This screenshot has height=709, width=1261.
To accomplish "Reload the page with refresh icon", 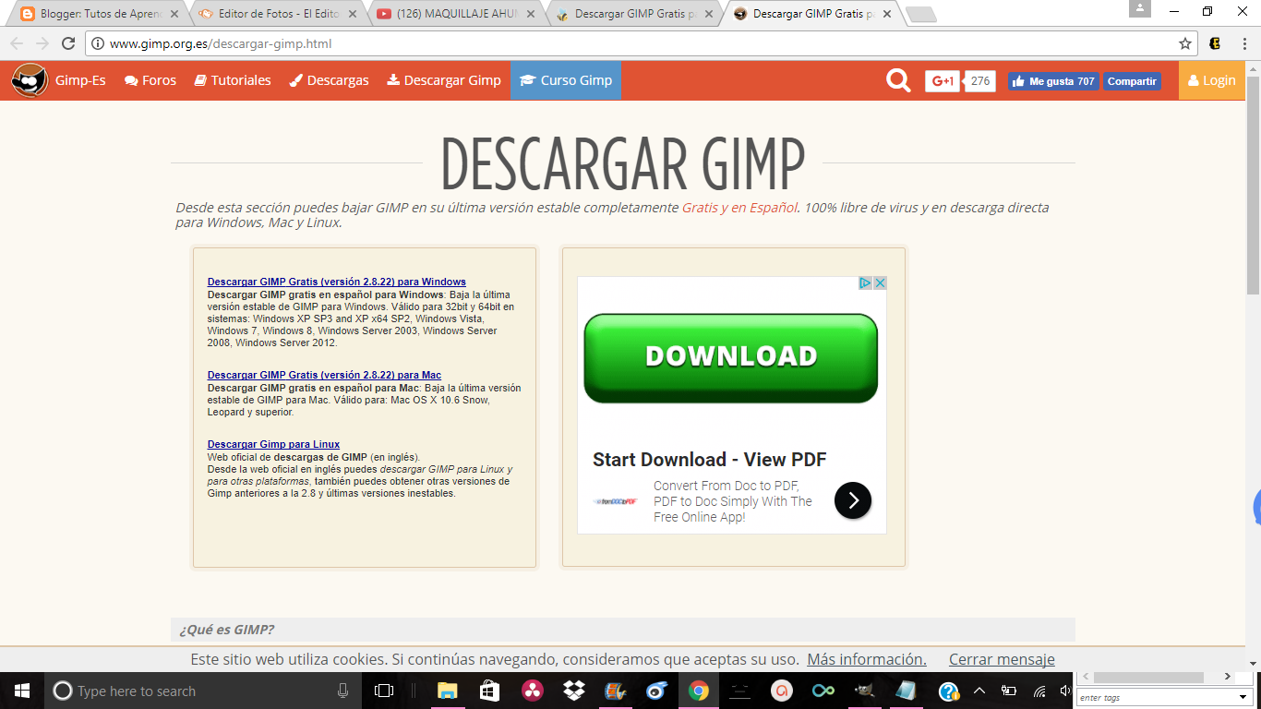I will (68, 43).
